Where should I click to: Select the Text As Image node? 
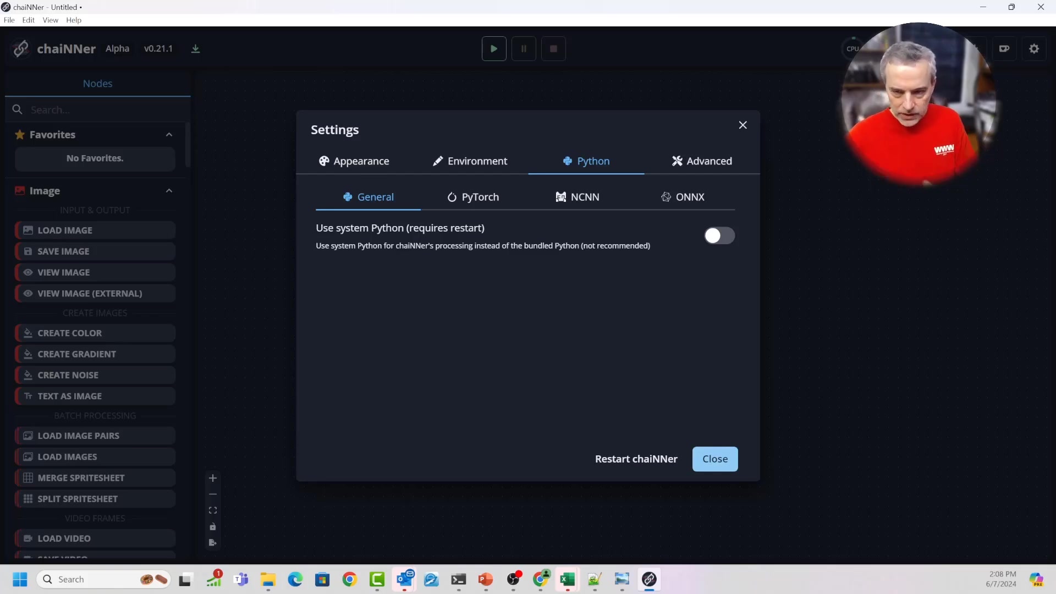point(95,396)
